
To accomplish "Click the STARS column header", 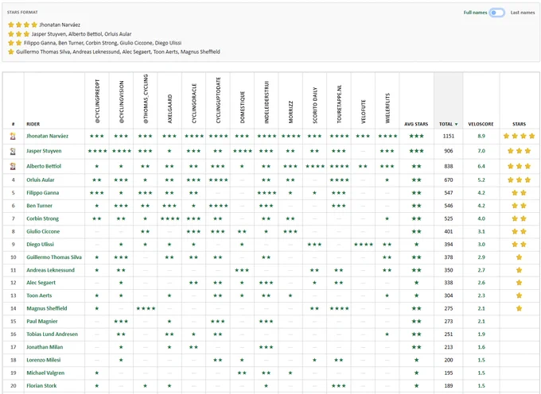I will [519, 124].
